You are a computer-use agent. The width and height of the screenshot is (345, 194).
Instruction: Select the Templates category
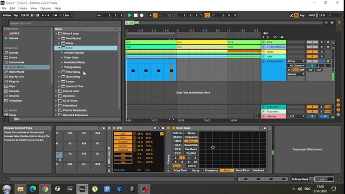pyautogui.click(x=15, y=101)
